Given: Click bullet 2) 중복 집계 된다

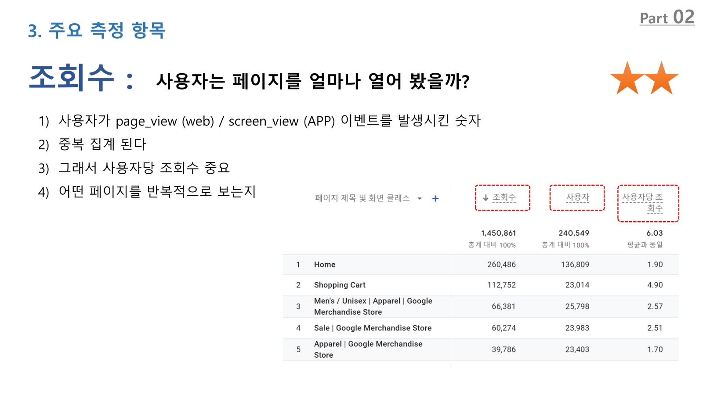Looking at the screenshot, I should click(92, 144).
